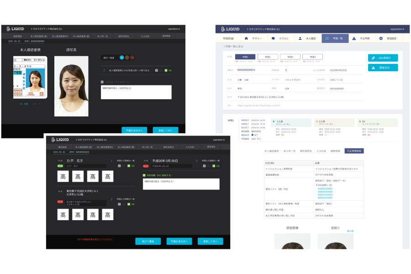Open 本人確認 person icon tab
The image size is (411, 274).
(300, 38)
